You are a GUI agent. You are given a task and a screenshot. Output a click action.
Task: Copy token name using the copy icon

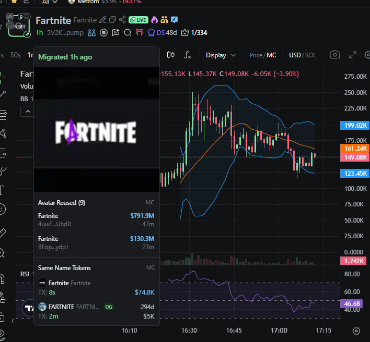click(x=112, y=20)
